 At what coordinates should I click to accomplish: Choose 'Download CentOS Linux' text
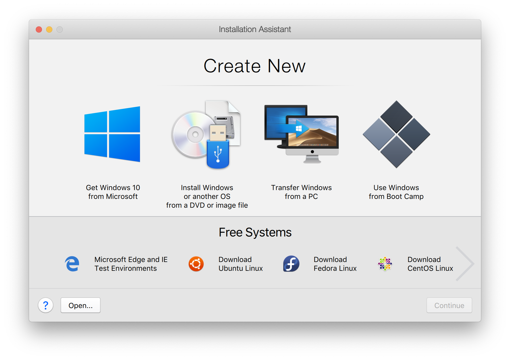click(x=430, y=264)
